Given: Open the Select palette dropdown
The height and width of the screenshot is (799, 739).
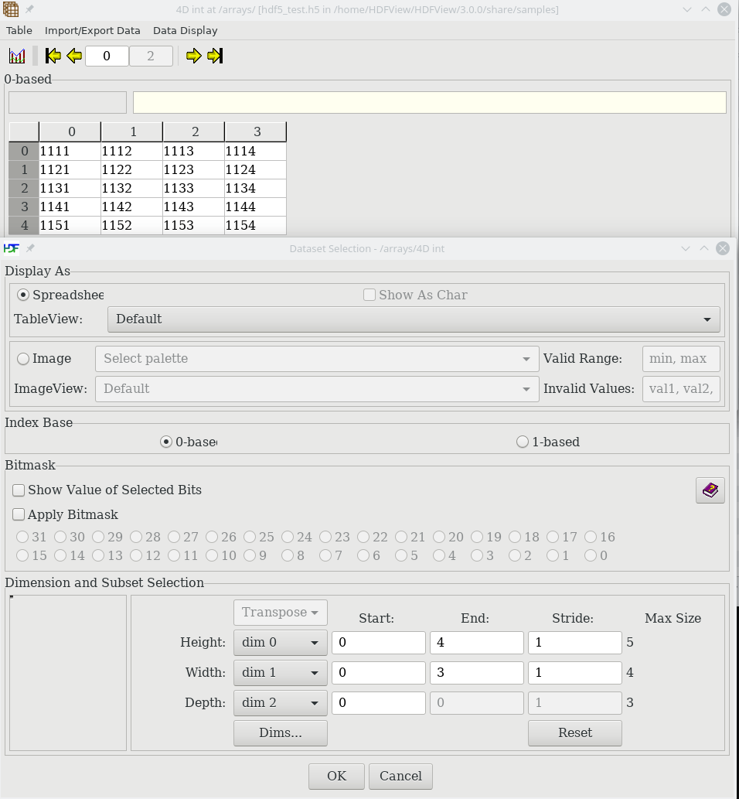Looking at the screenshot, I should click(317, 359).
